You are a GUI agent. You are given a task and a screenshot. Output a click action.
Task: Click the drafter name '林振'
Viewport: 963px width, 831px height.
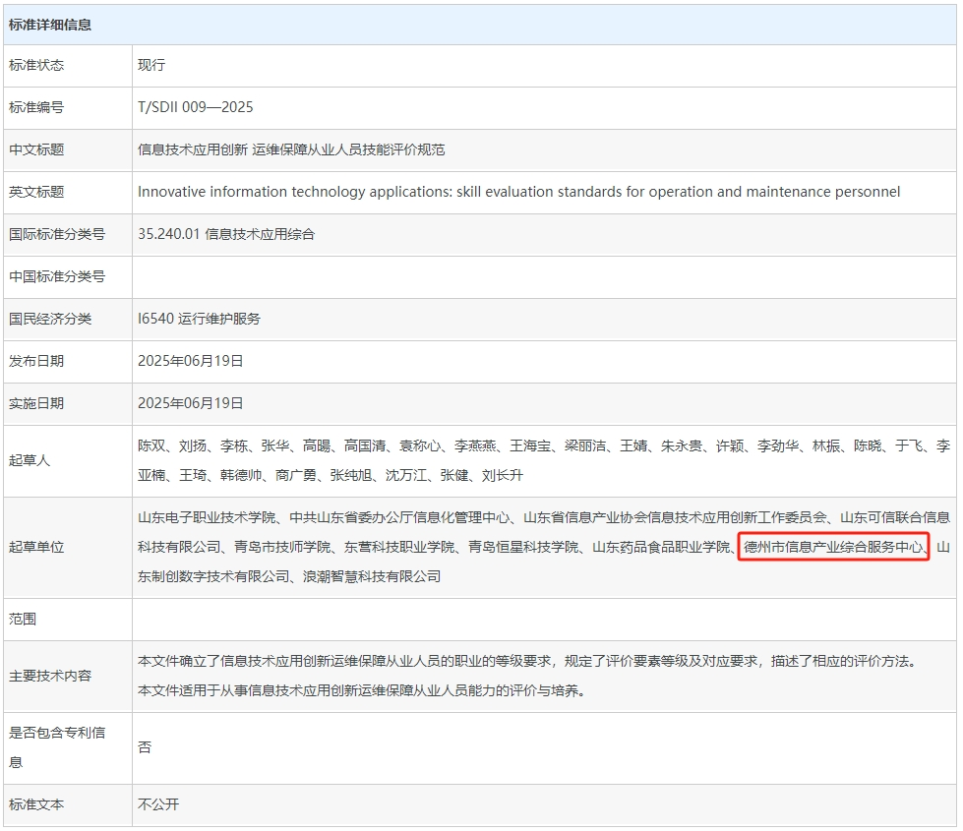pos(826,445)
